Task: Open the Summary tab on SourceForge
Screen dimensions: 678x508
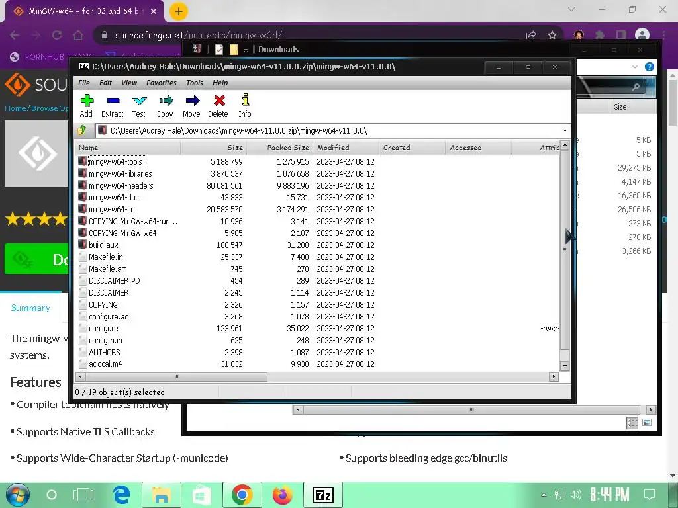Action: pos(30,308)
